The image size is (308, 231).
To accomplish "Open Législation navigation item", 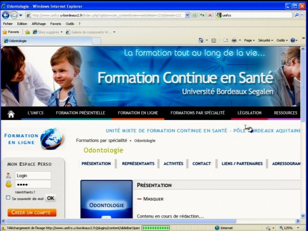I will pos(249,113).
